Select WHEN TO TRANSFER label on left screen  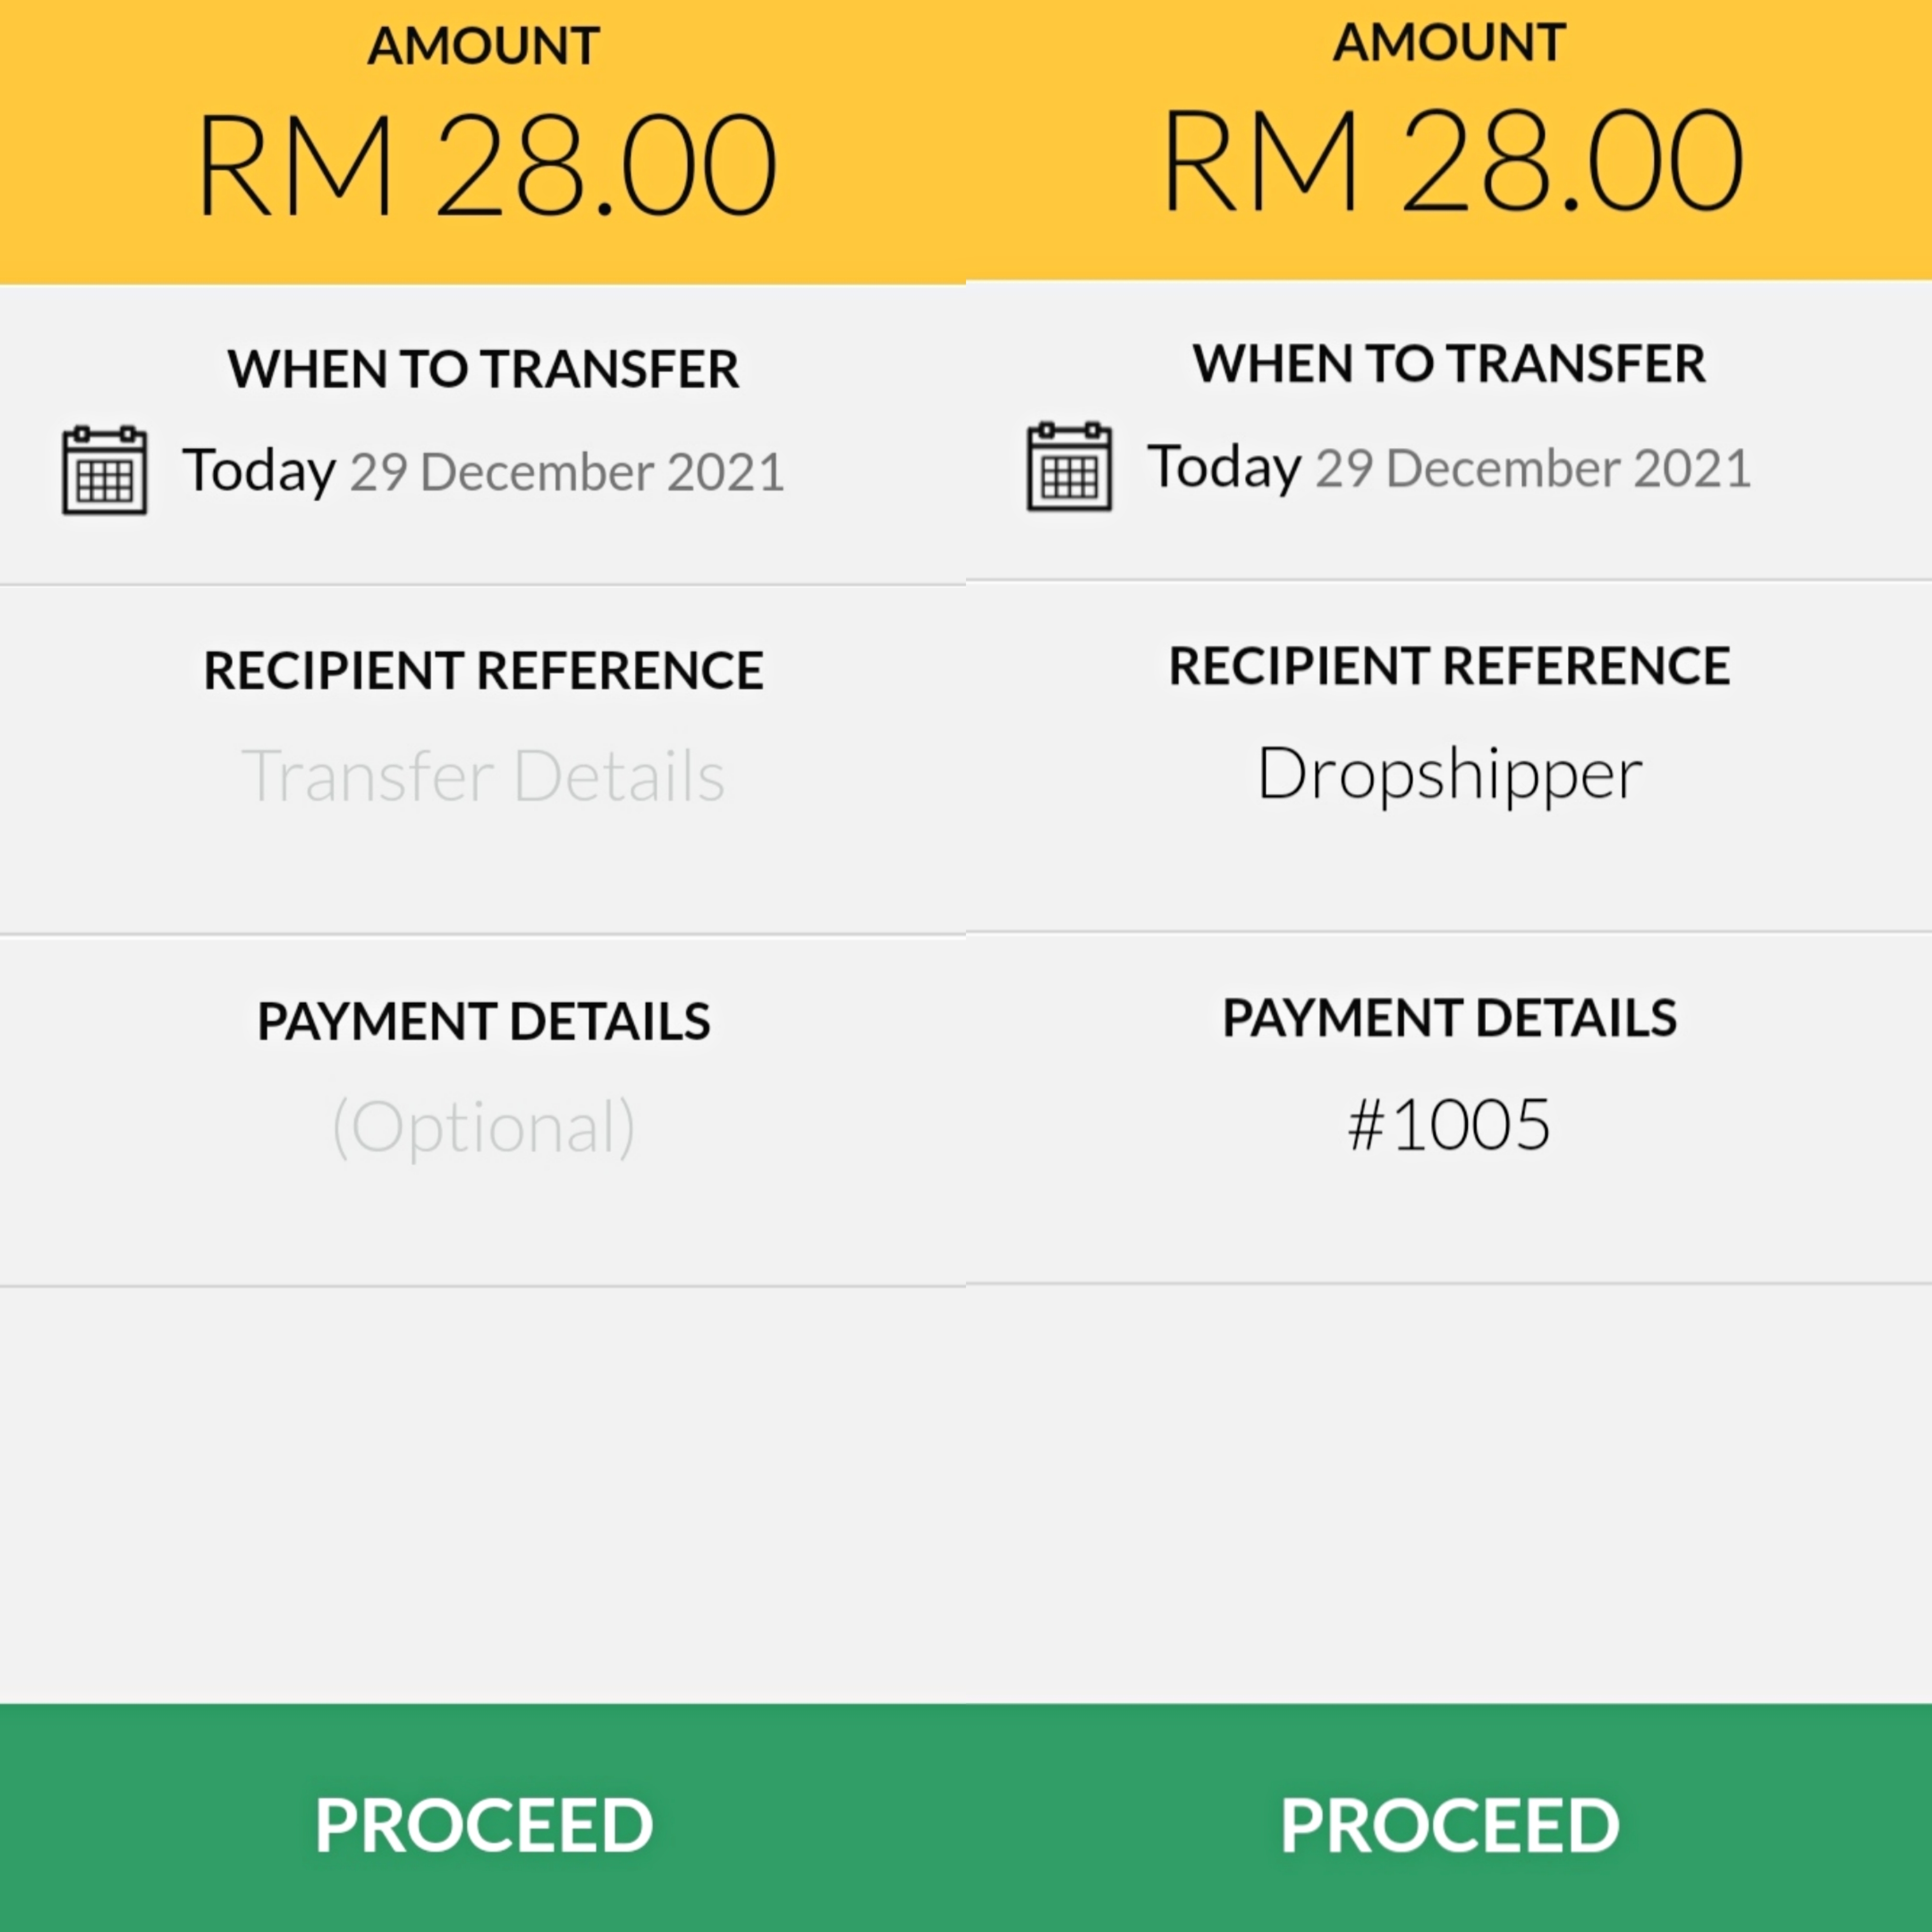point(483,369)
